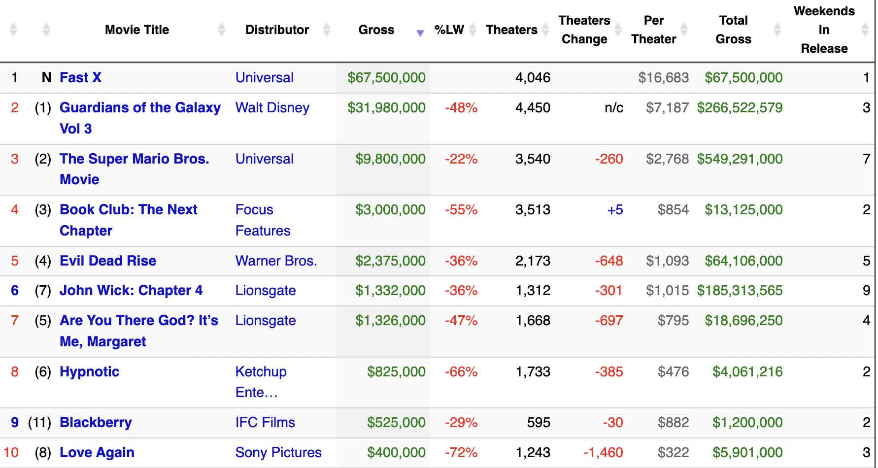
Task: Sort by Weekends In Release header
Action: pos(824,30)
